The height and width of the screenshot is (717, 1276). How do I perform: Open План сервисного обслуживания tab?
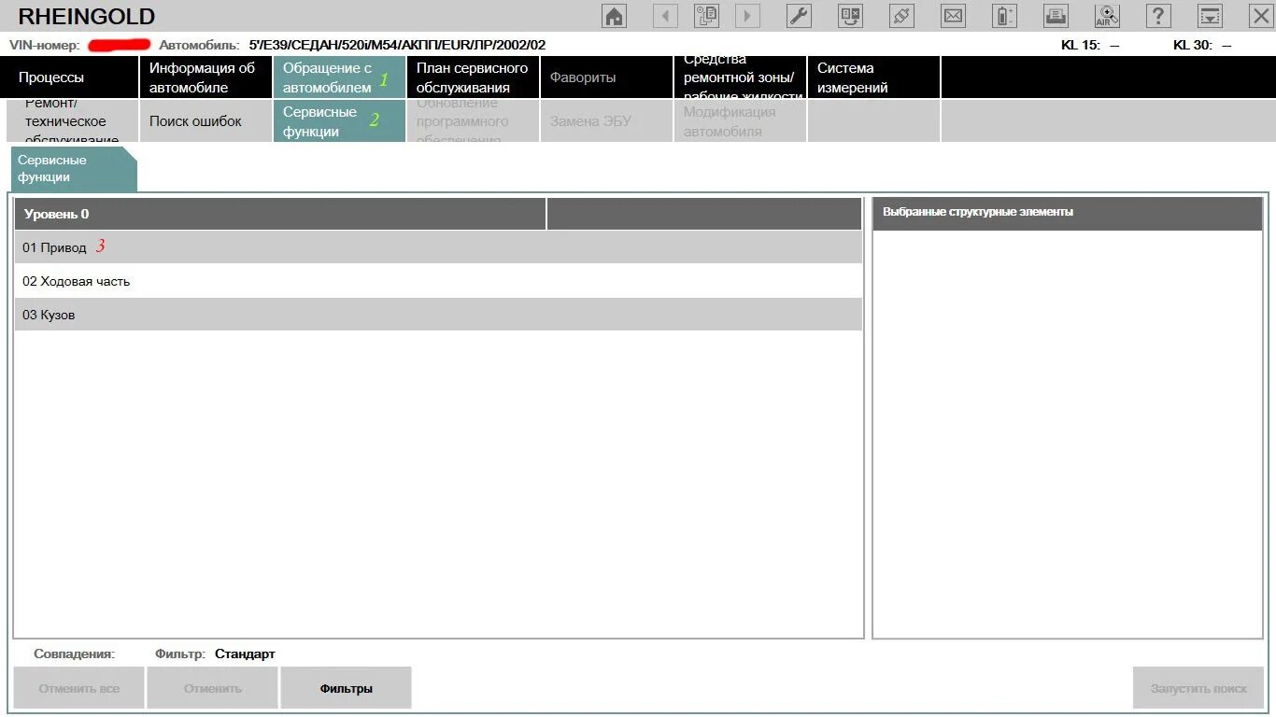tap(473, 77)
